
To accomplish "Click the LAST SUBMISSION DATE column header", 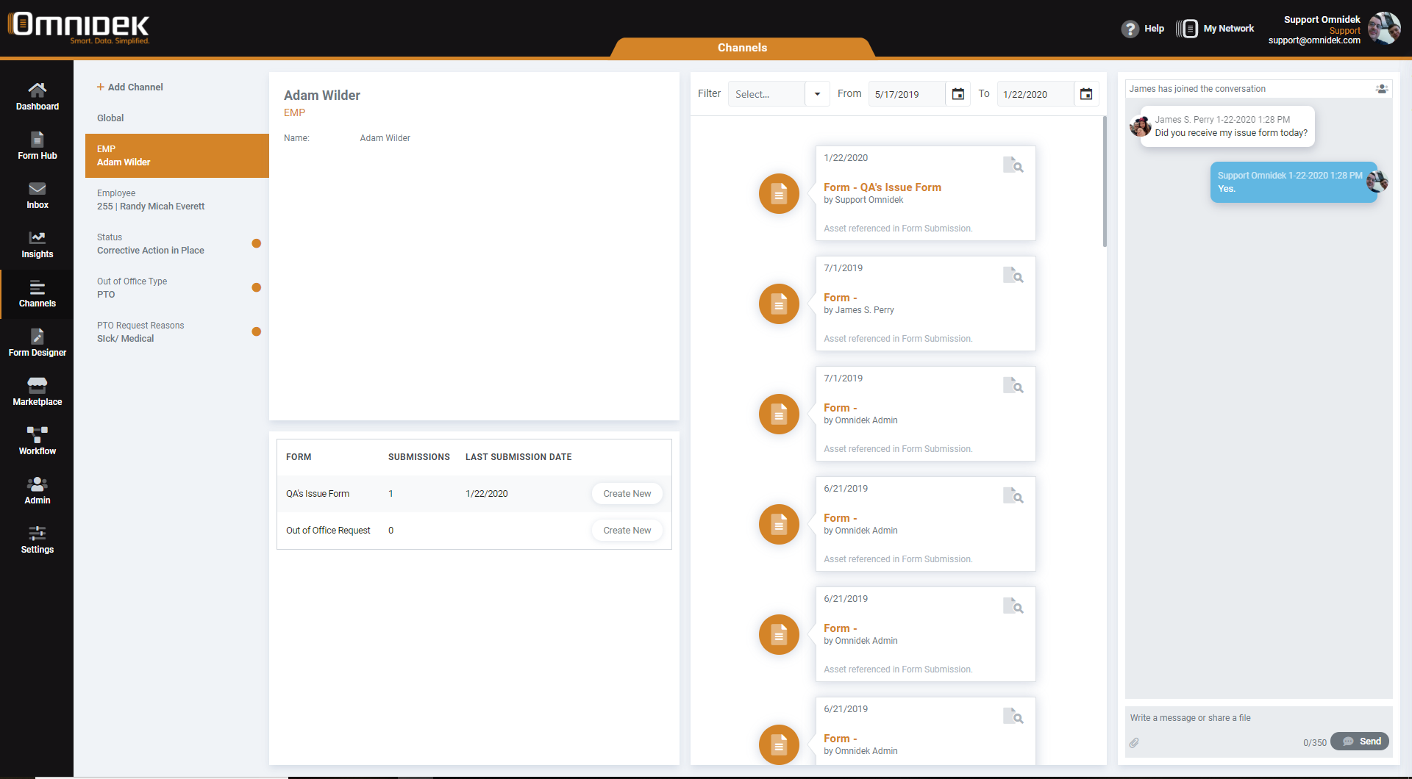I will [x=518, y=457].
